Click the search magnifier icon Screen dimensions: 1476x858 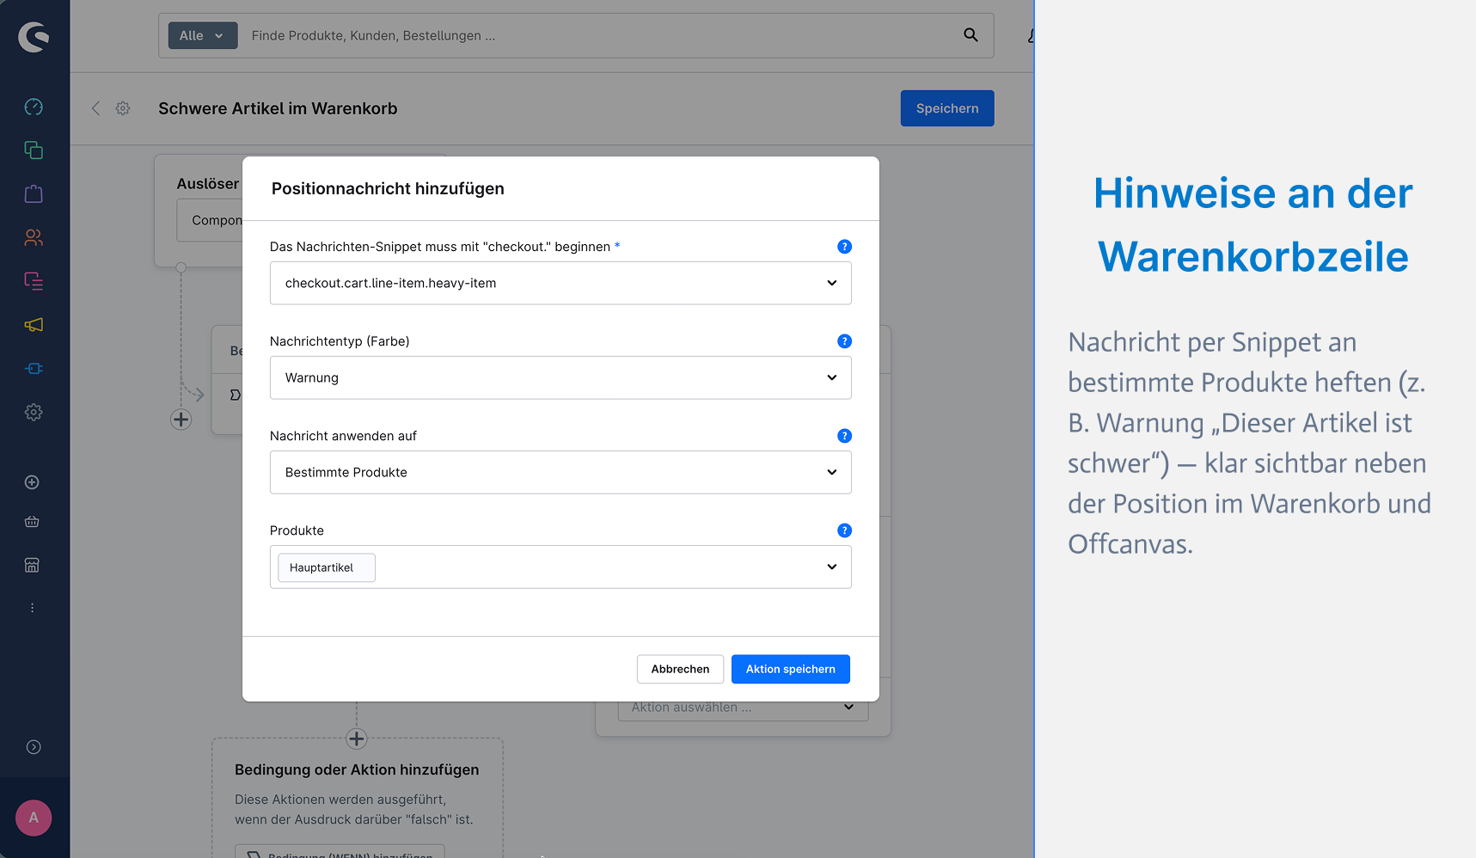(x=971, y=35)
